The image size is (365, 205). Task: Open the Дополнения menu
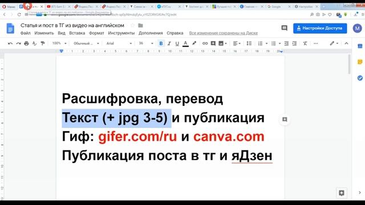pyautogui.click(x=151, y=33)
